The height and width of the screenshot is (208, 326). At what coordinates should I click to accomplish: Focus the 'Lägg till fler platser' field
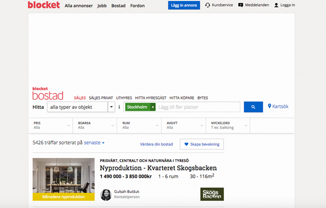pos(198,107)
